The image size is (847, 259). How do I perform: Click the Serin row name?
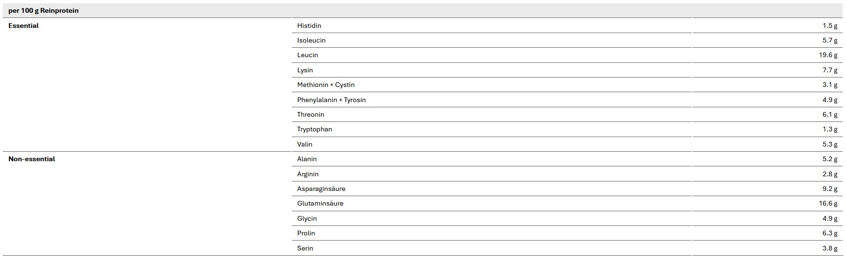[x=305, y=248]
